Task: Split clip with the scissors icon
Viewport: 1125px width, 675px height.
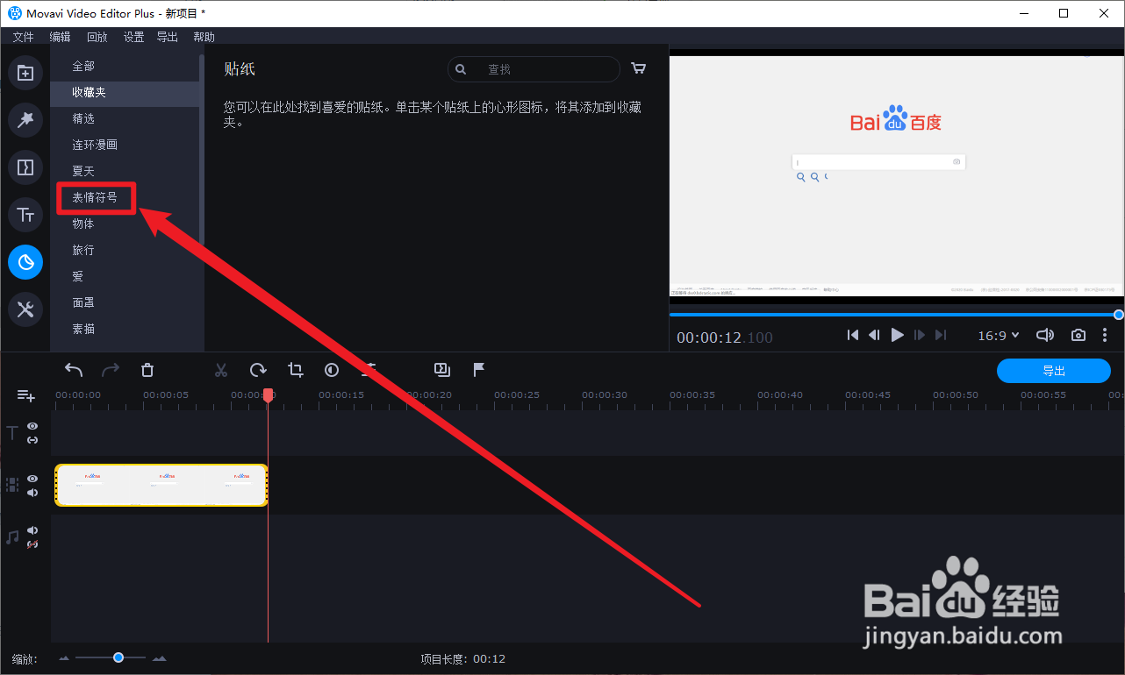Action: (221, 370)
